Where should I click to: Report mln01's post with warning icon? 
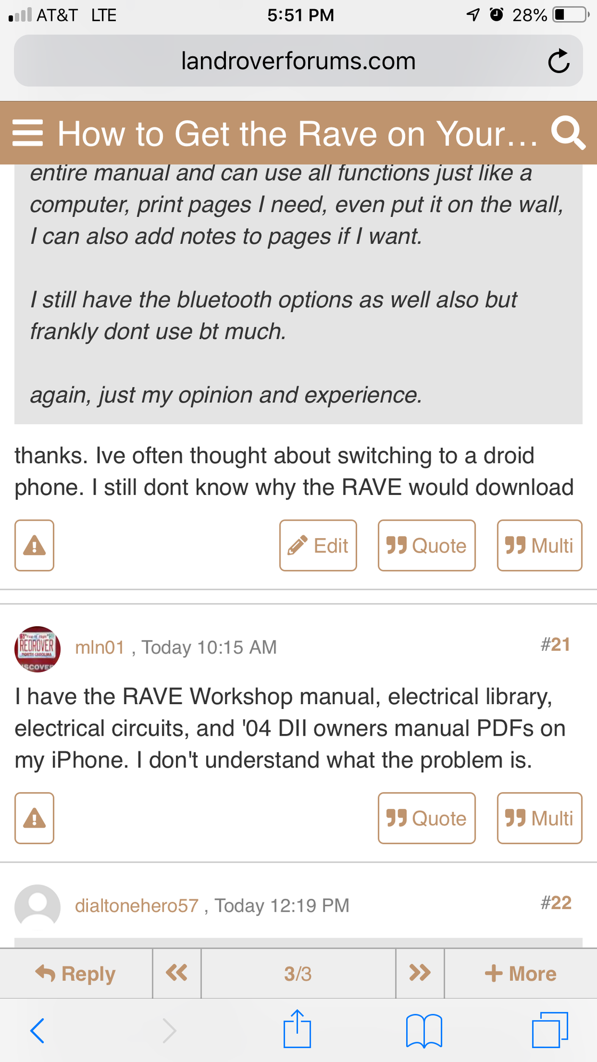click(34, 818)
